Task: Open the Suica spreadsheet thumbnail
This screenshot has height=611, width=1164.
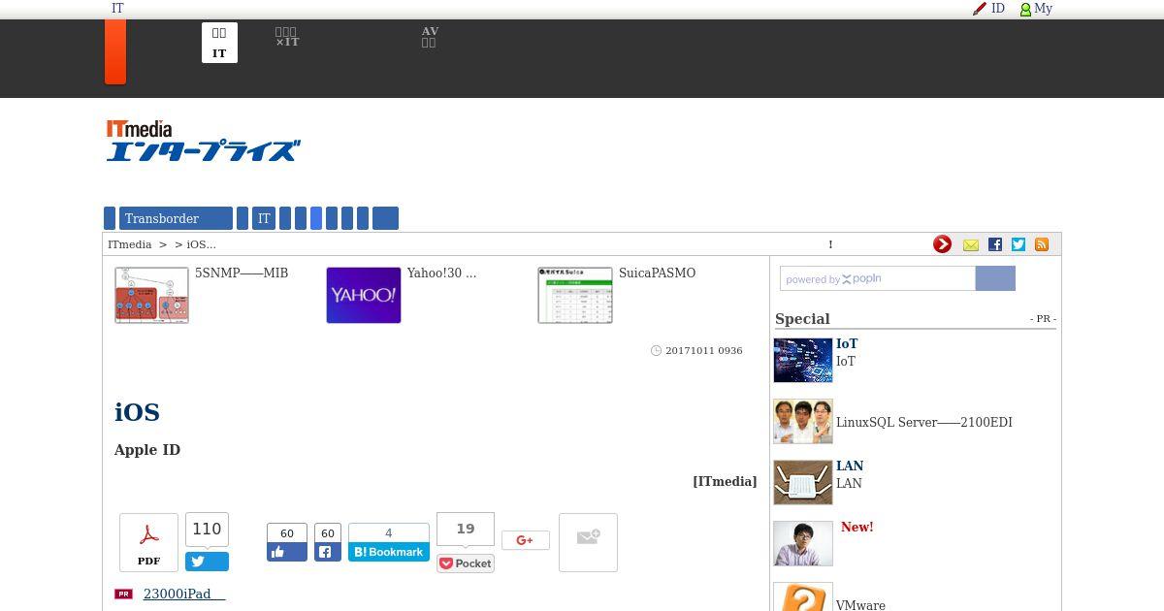Action: pos(575,296)
